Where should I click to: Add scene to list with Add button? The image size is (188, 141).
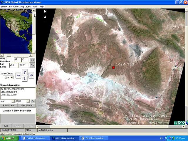6,126
